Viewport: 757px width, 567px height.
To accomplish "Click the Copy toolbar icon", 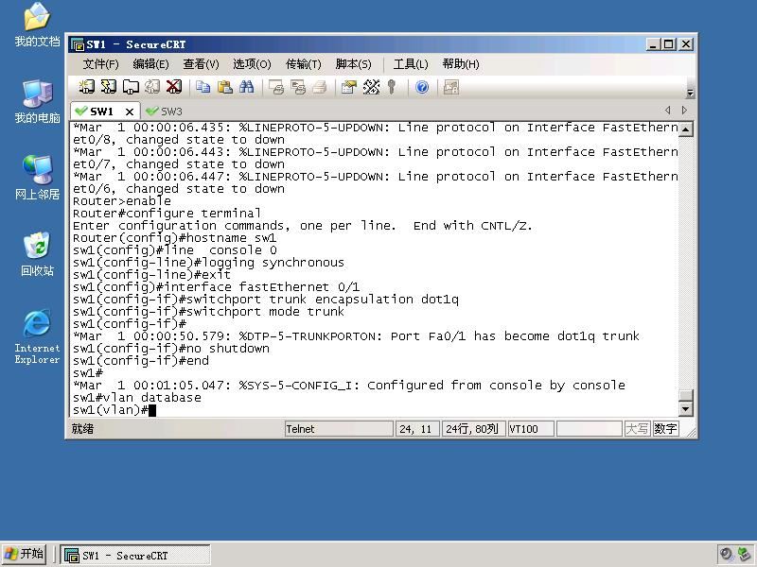I will click(x=203, y=87).
